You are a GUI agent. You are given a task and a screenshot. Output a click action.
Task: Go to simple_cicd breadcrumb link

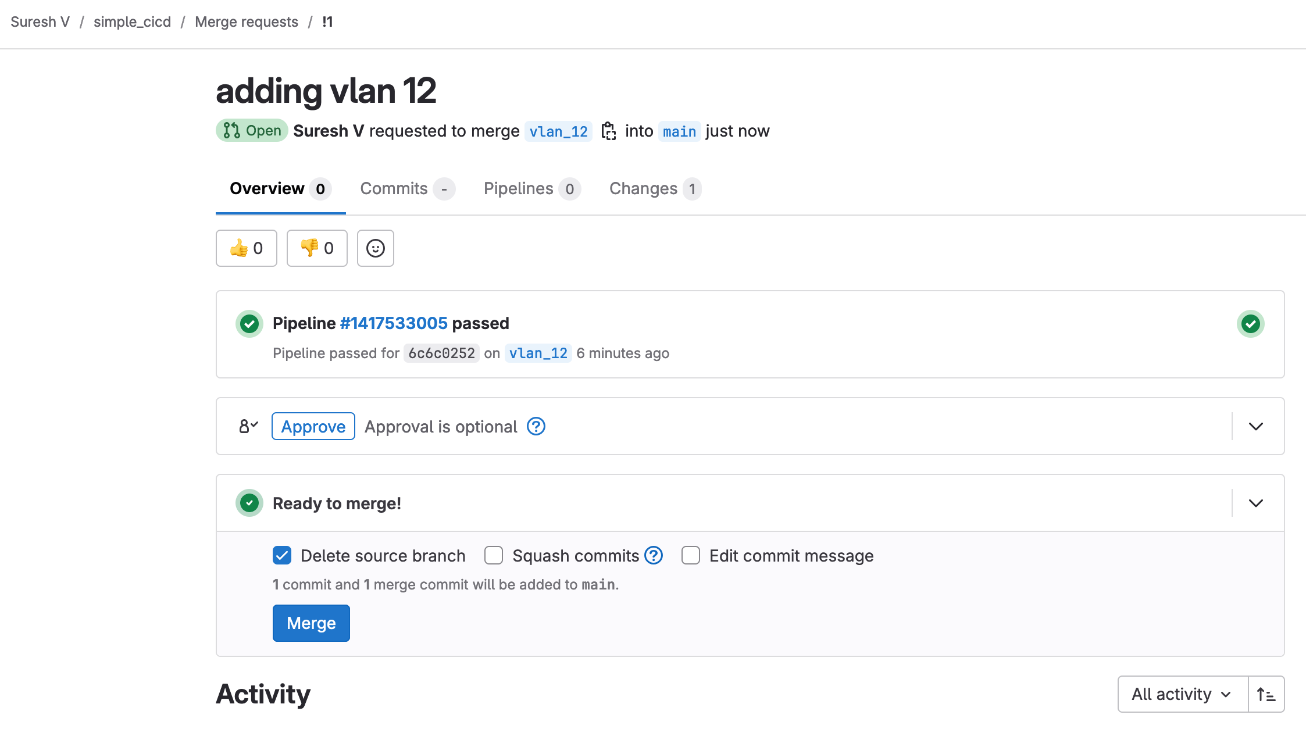click(x=132, y=22)
